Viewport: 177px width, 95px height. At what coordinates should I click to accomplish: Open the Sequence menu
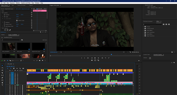coord(12,3)
